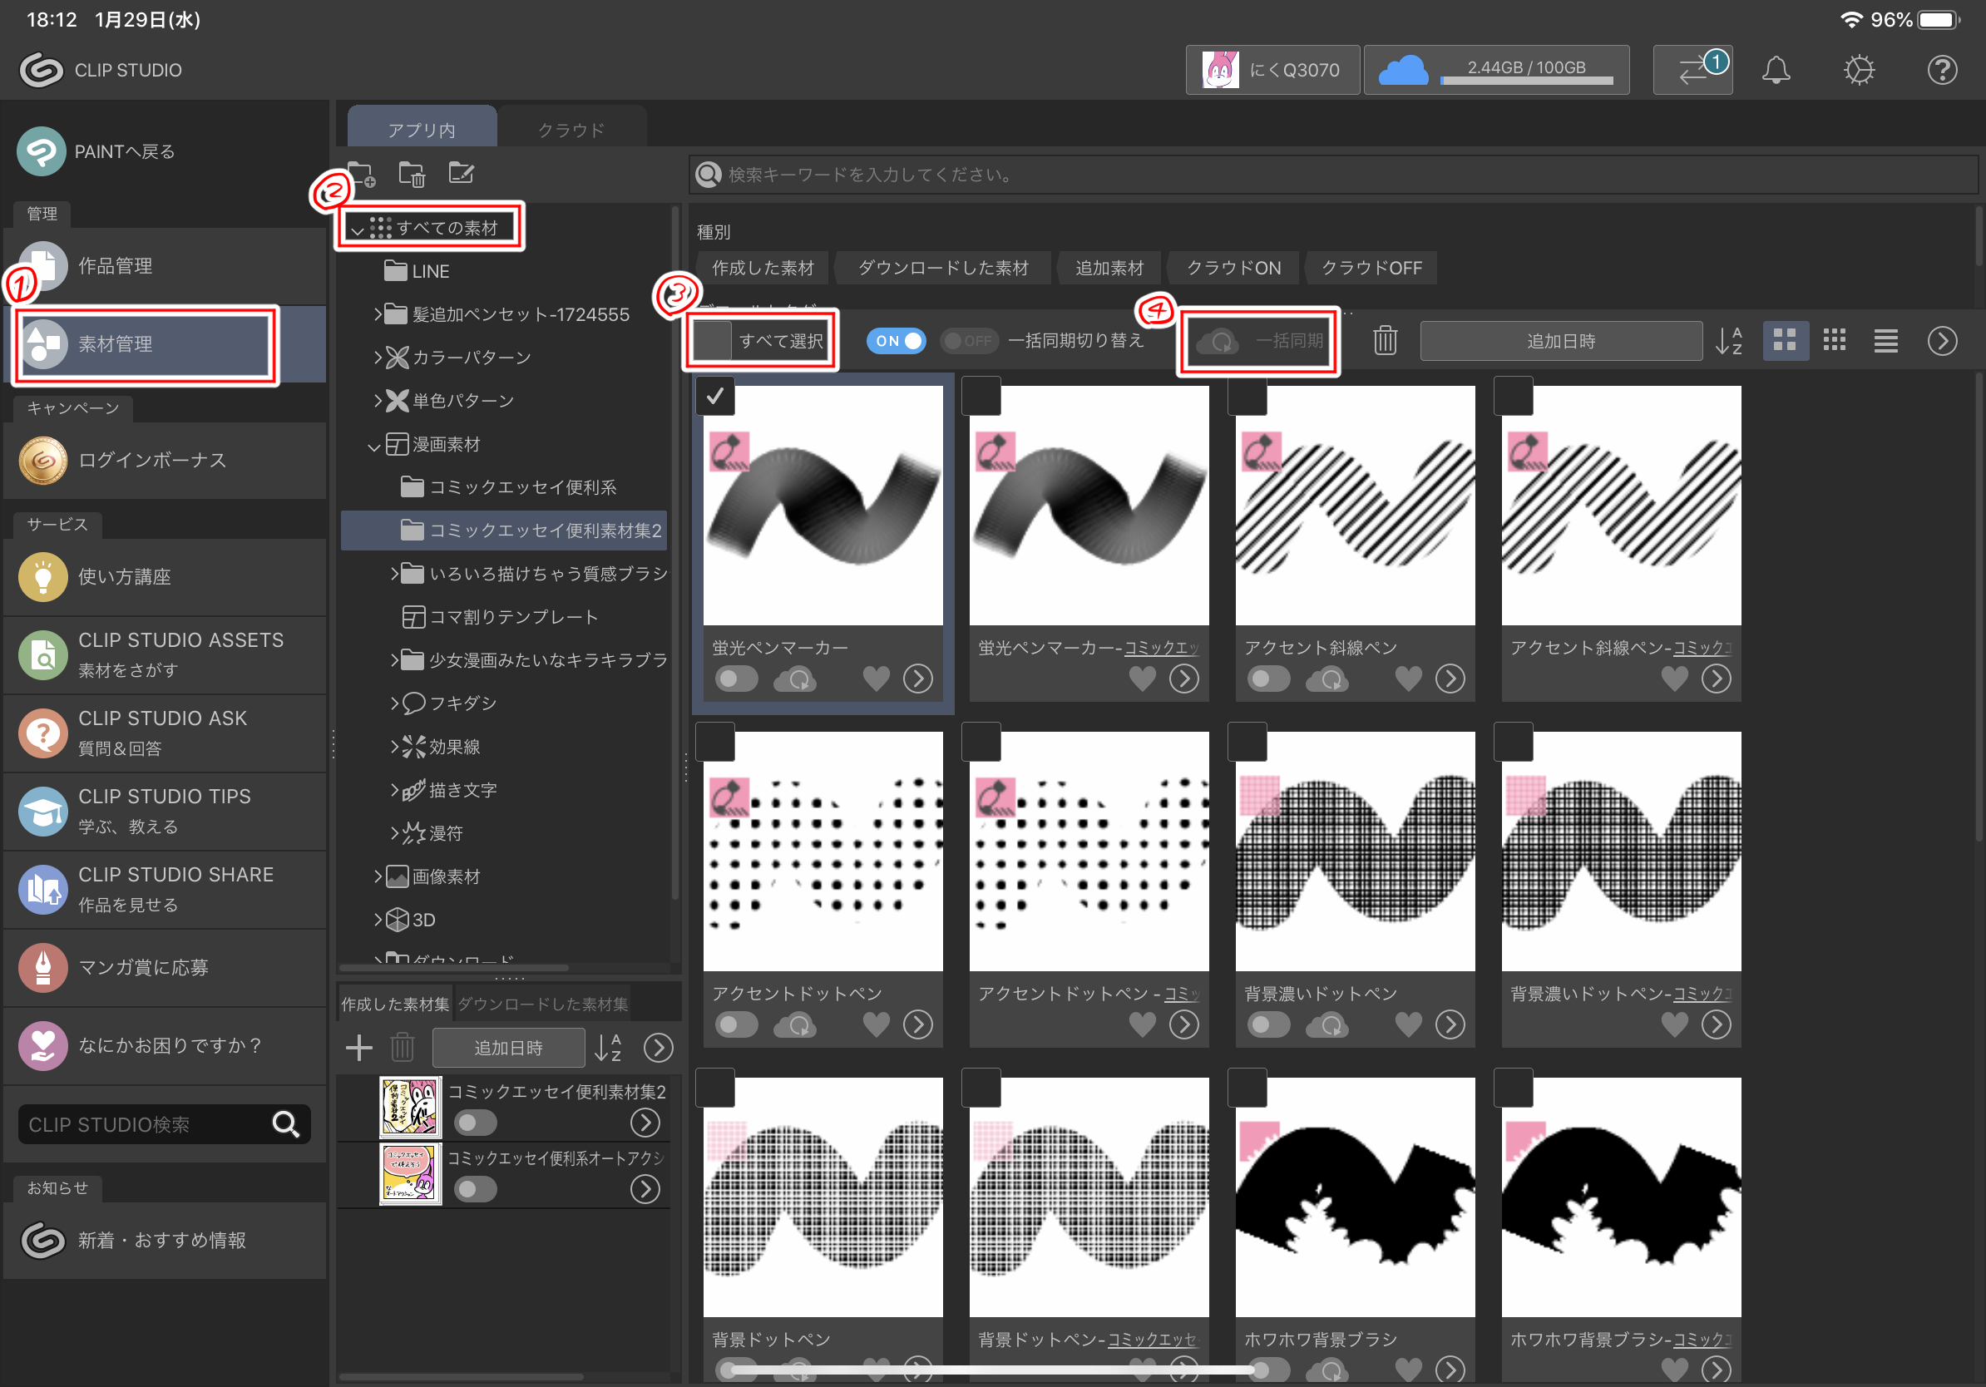Turn ON the 一括同期切り替え switch
1986x1387 pixels.
[897, 341]
